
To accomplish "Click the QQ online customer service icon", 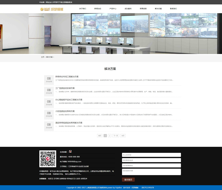I will (70, 152).
